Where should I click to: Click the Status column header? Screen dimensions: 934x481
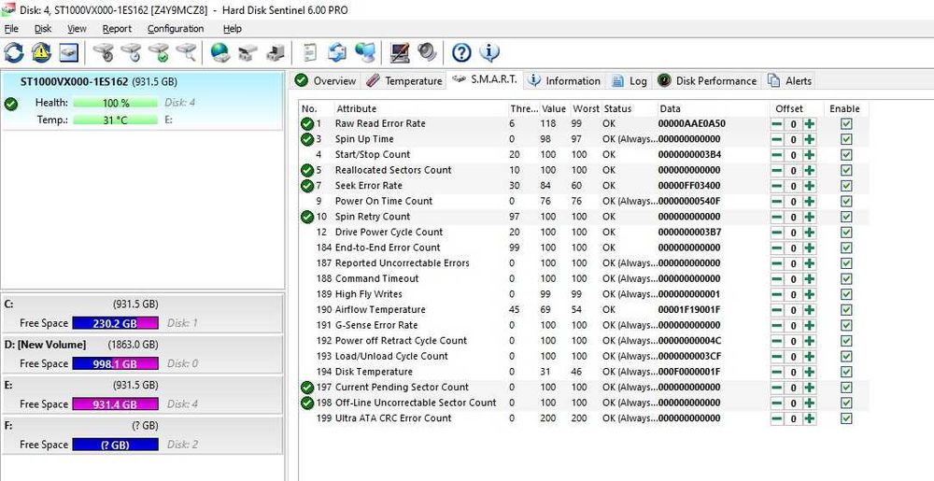629,109
